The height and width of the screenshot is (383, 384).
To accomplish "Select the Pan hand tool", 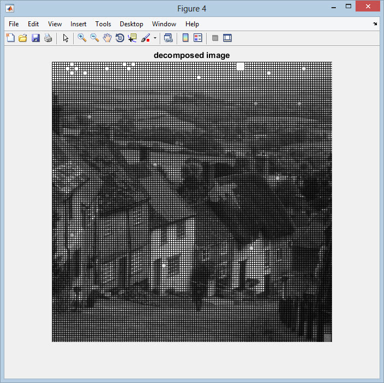I will 107,38.
